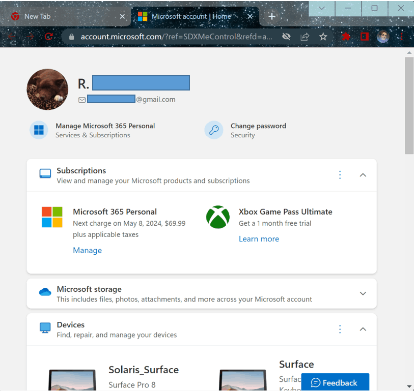Click Manage under Microsoft 365 Personal

pos(87,250)
